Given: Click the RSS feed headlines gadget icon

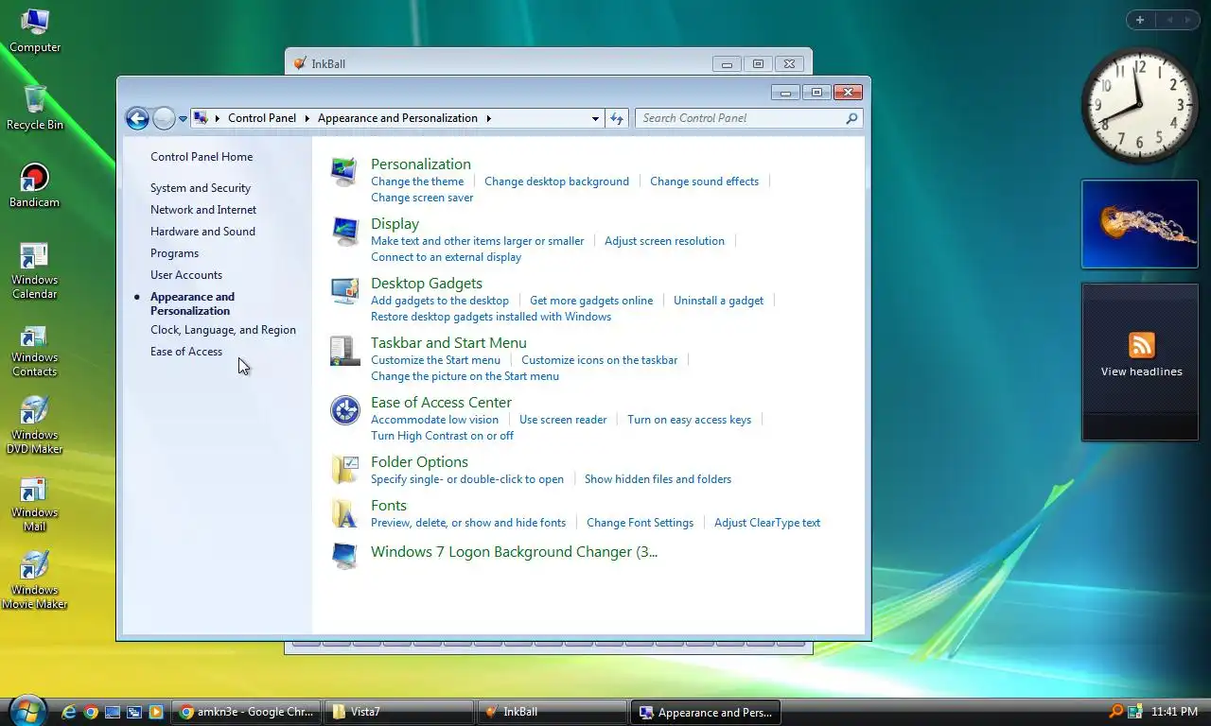Looking at the screenshot, I should (1141, 344).
